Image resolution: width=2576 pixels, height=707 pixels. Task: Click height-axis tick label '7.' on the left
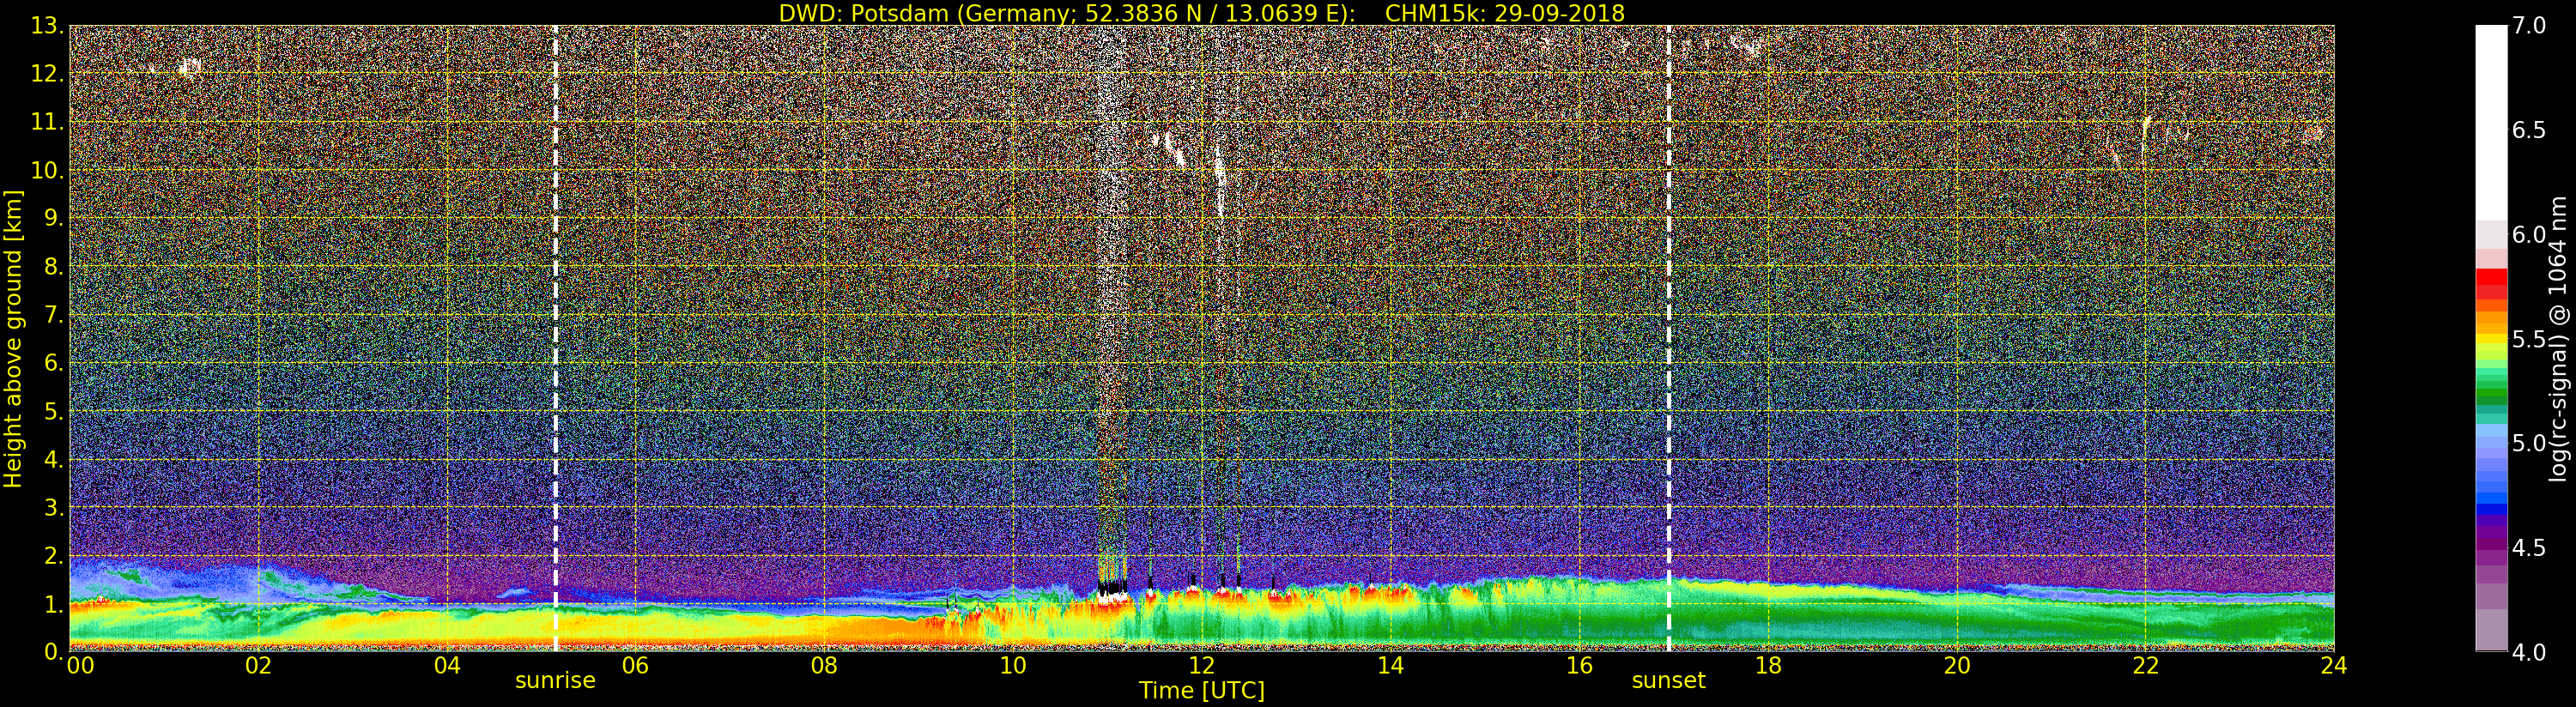coord(54,315)
